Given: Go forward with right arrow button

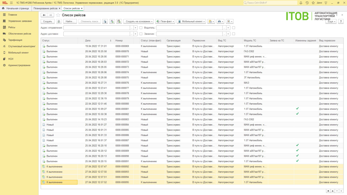Looking at the screenshot, I should pyautogui.click(x=51, y=15).
